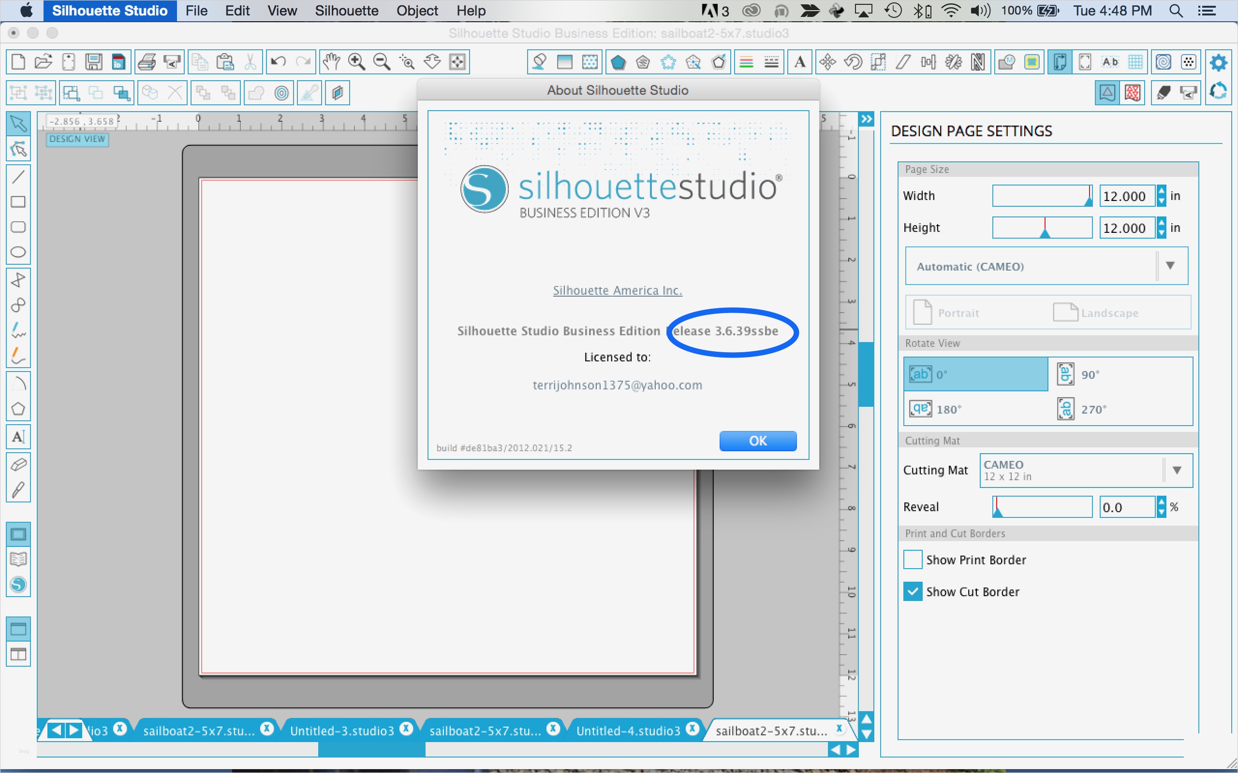This screenshot has width=1238, height=773.
Task: Collapse the side panel with double-arrow
Action: pos(866,119)
